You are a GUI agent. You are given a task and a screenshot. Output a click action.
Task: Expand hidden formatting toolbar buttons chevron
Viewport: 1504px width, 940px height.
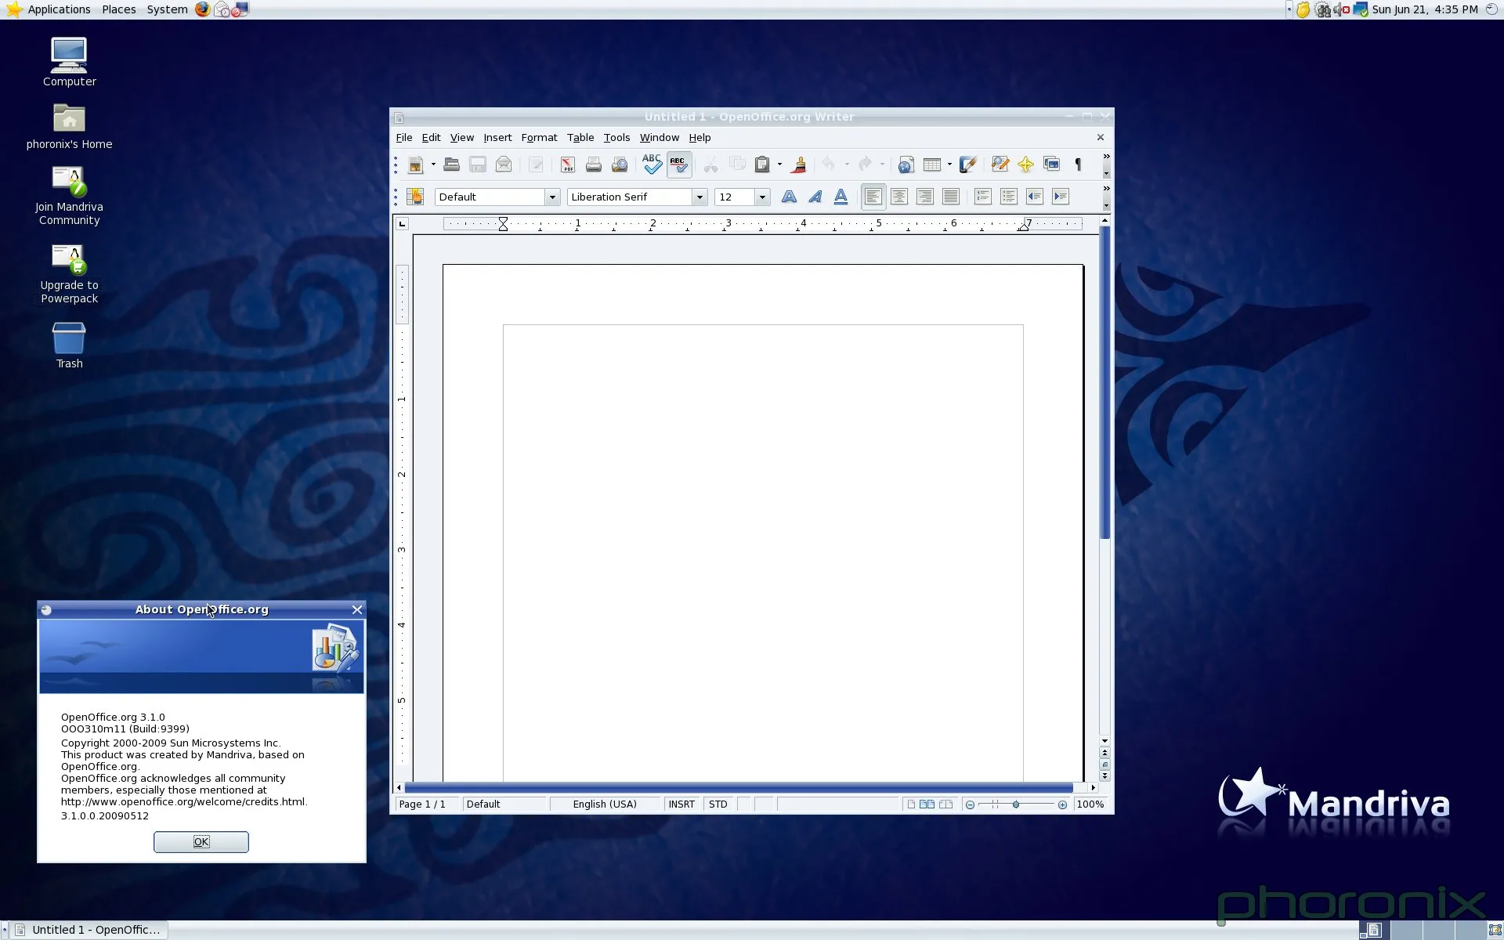click(x=1106, y=189)
